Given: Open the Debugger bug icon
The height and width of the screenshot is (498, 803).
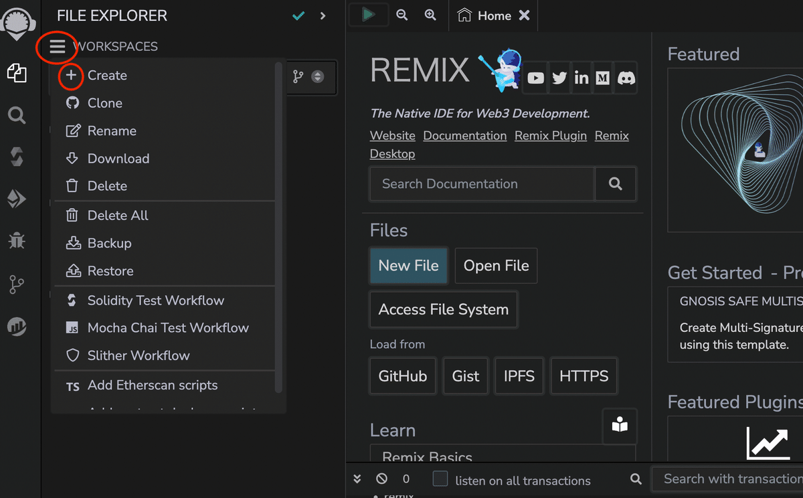Looking at the screenshot, I should pyautogui.click(x=17, y=240).
